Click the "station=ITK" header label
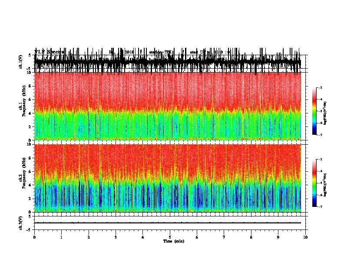This screenshot has width=344, height=266. pos(160,52)
